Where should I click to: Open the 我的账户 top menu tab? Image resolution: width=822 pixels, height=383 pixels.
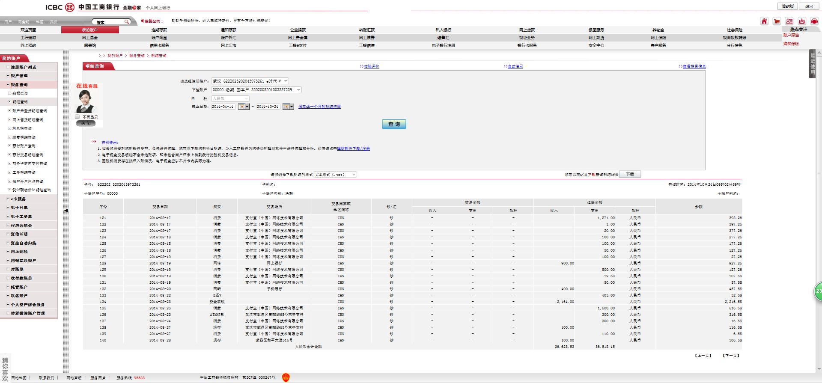(x=90, y=30)
